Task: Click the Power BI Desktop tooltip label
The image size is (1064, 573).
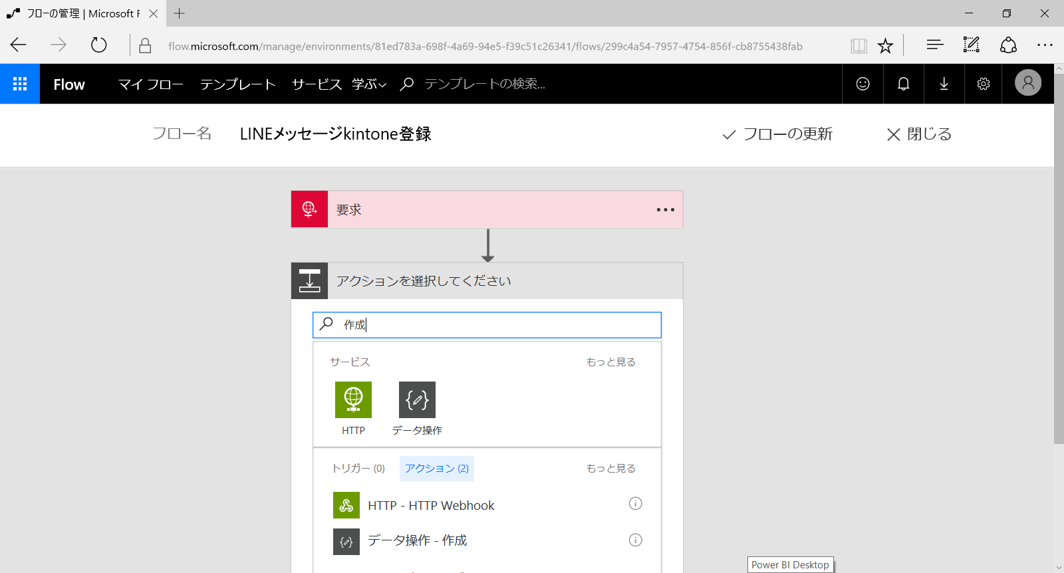Action: pos(790,564)
